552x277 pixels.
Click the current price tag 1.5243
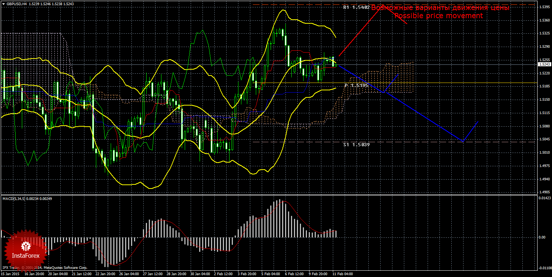point(544,64)
